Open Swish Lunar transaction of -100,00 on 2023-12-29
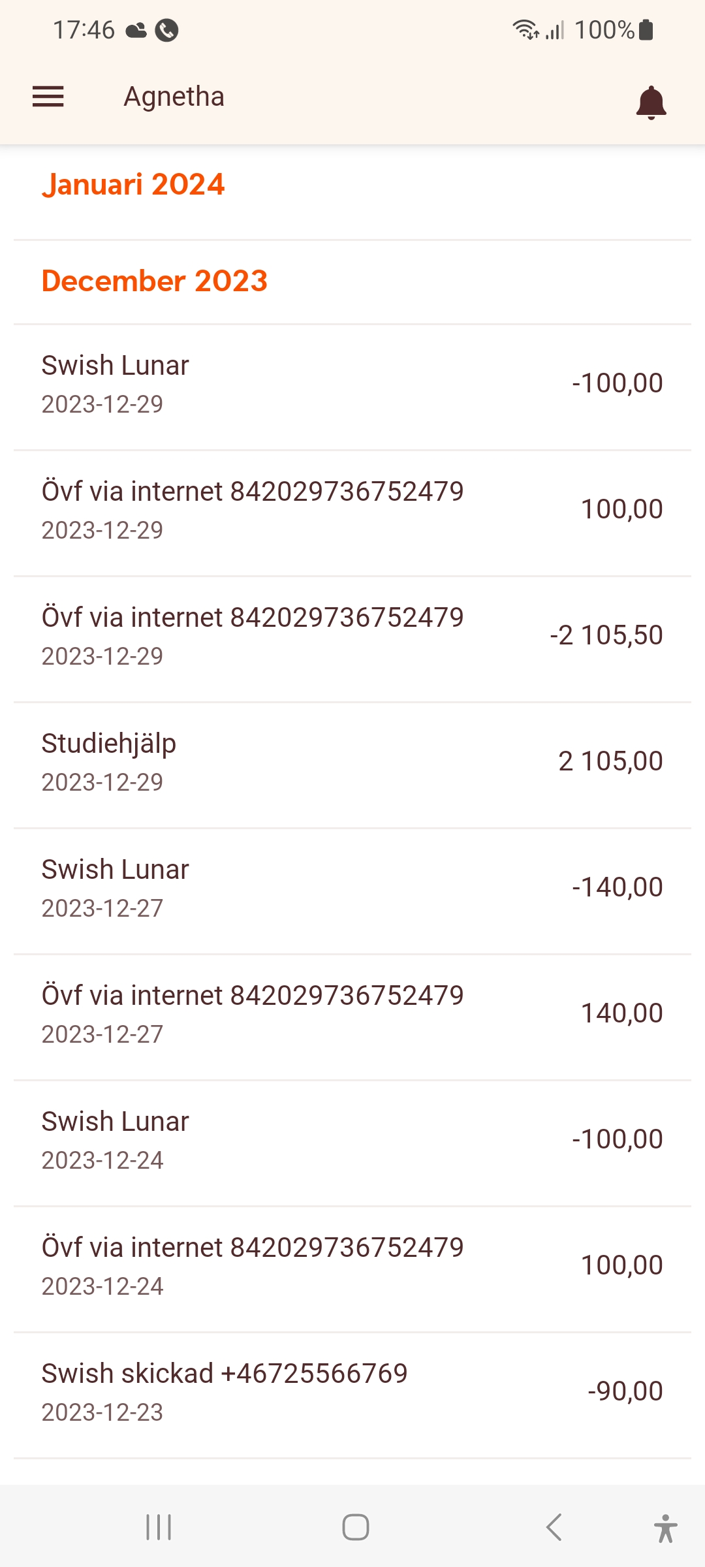 (x=352, y=384)
